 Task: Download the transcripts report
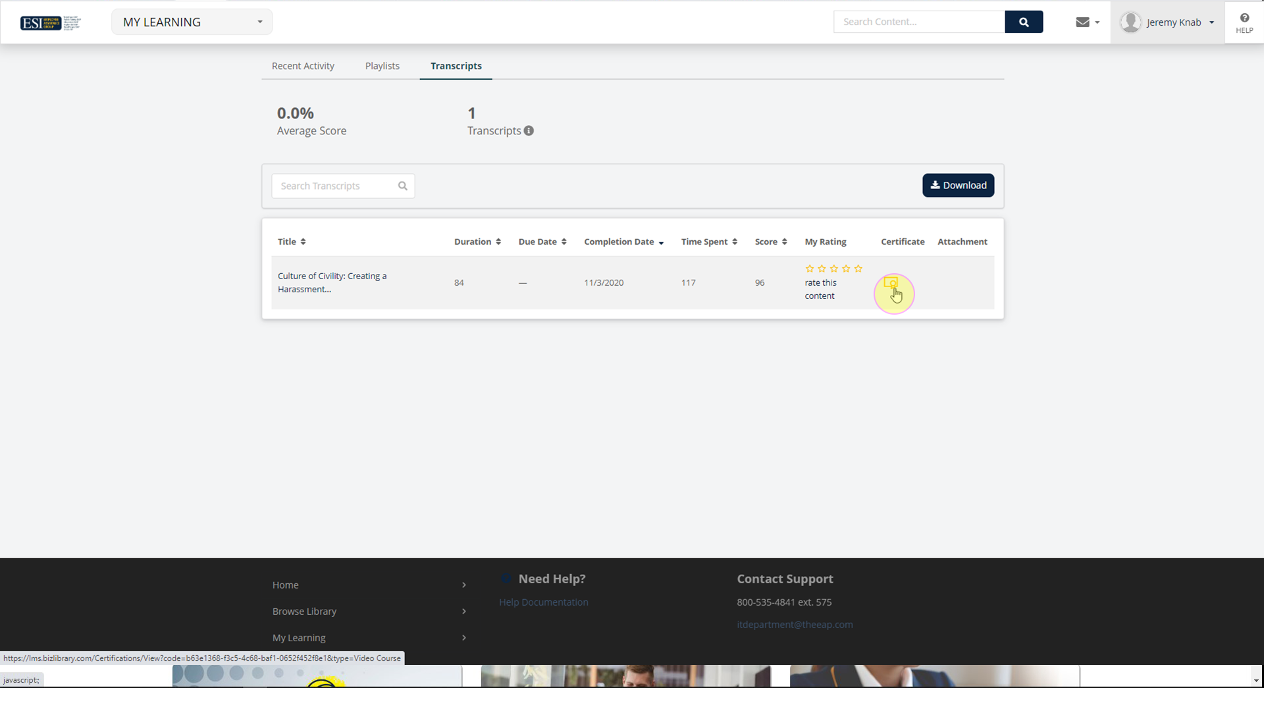(x=958, y=185)
